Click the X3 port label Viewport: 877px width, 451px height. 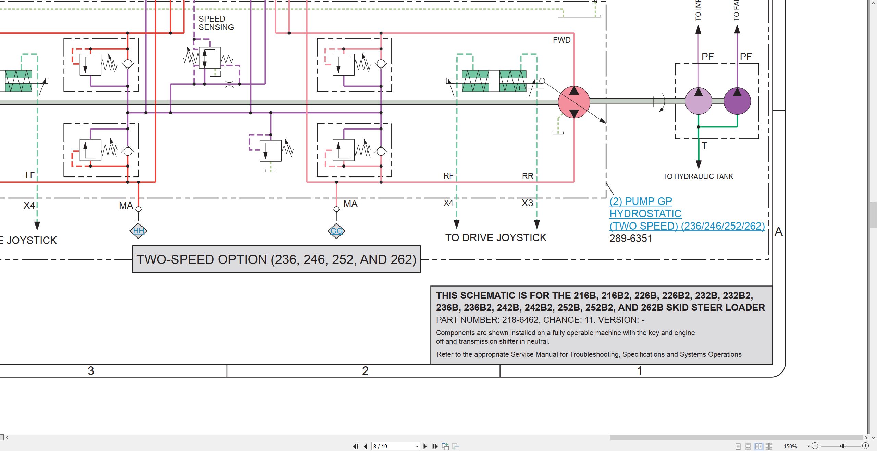(527, 203)
